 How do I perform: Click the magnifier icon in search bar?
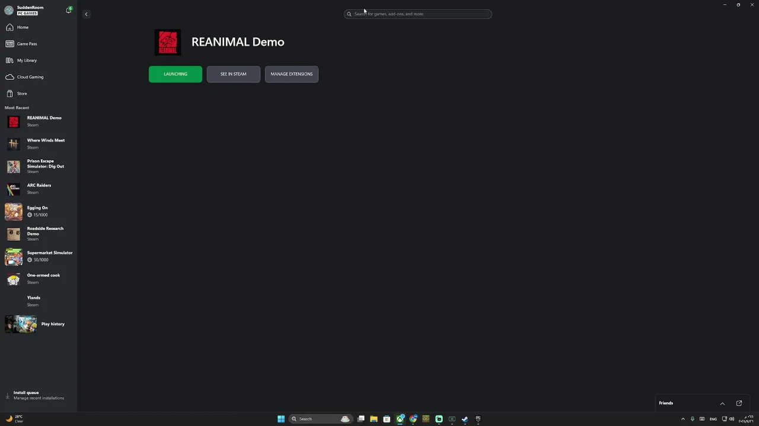tap(349, 14)
